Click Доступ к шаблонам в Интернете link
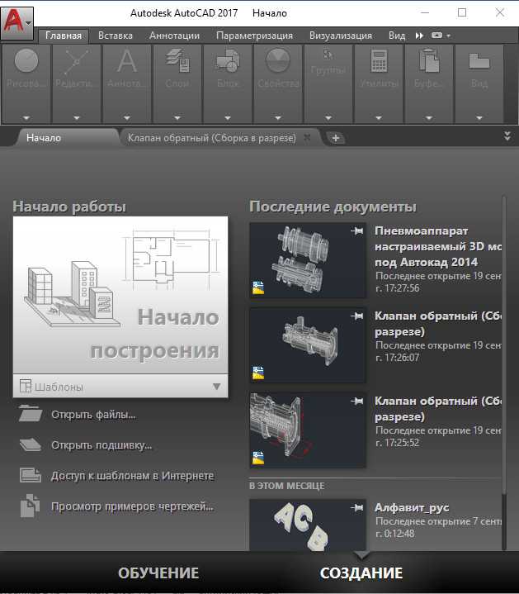 [132, 476]
